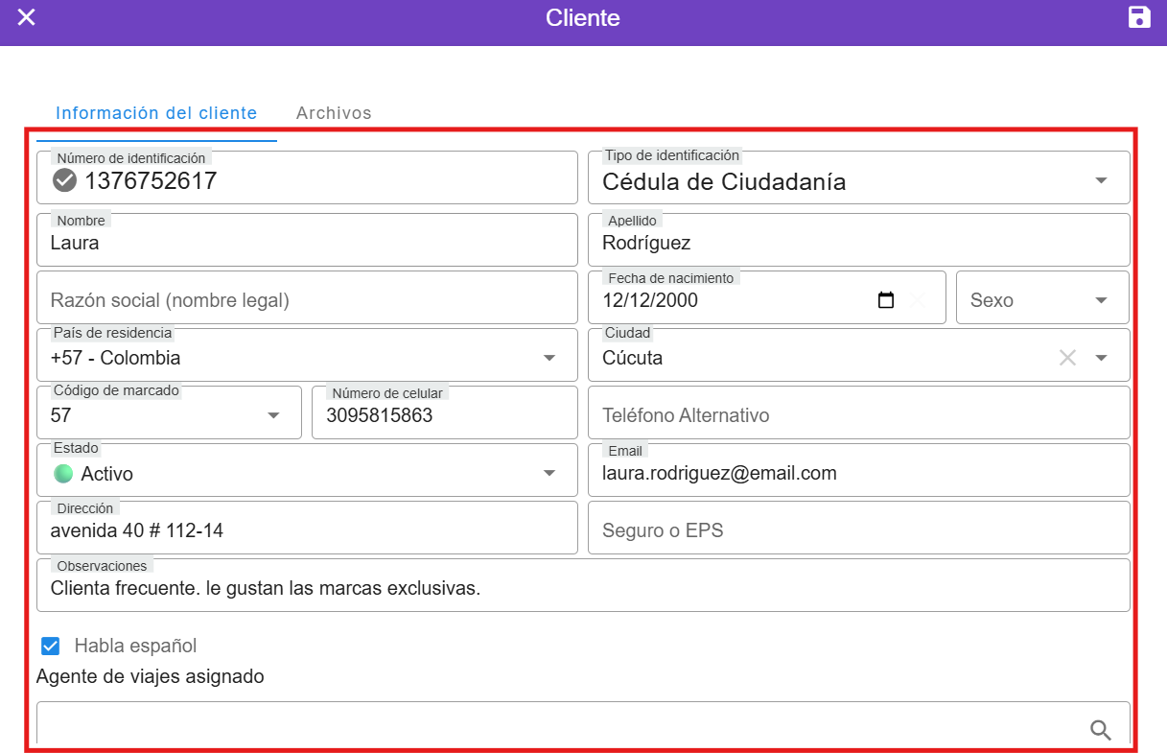
Task: Click the save disk icon
Action: 1139,17
